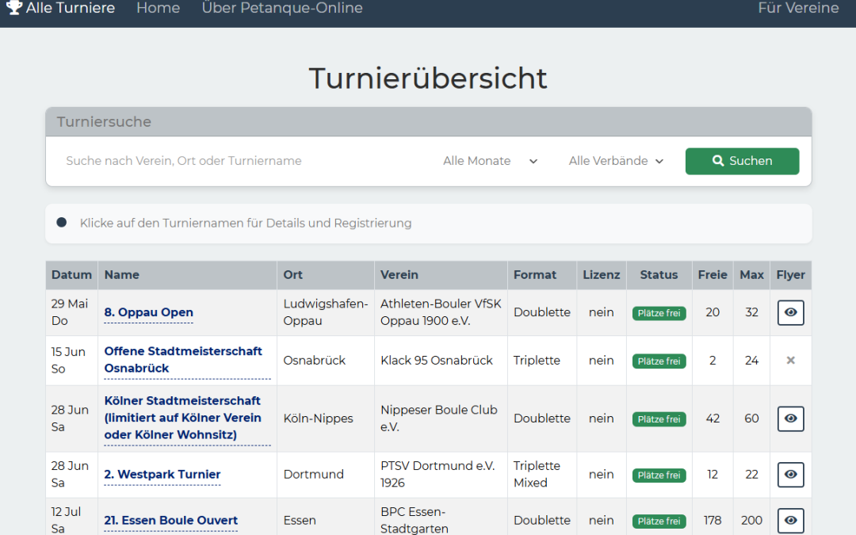856x535 pixels.
Task: Open the Home menu item
Action: point(159,8)
